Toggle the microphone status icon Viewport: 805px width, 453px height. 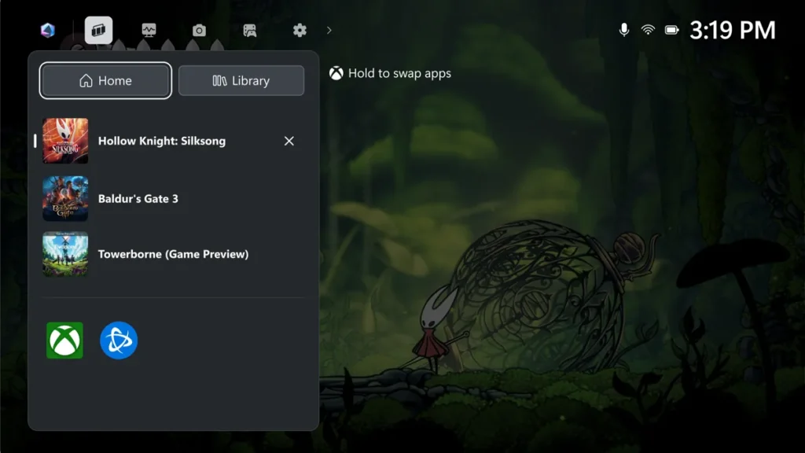[x=624, y=30]
